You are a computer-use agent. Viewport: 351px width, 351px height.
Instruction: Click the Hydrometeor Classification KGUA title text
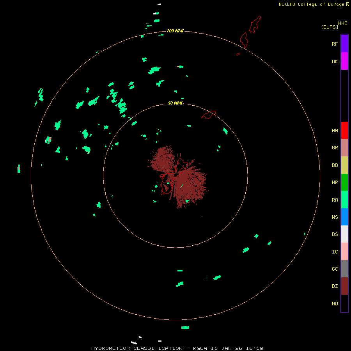(177, 348)
